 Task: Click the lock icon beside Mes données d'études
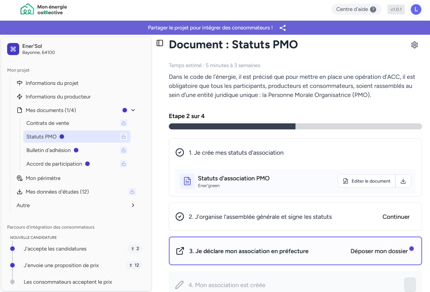point(132,192)
